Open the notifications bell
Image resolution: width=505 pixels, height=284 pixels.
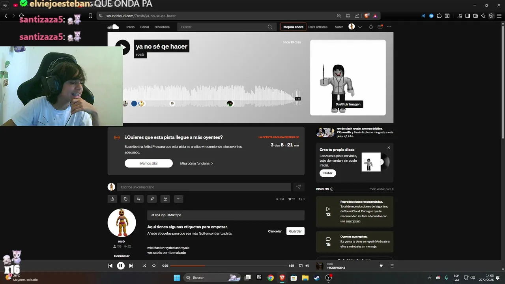(x=371, y=27)
